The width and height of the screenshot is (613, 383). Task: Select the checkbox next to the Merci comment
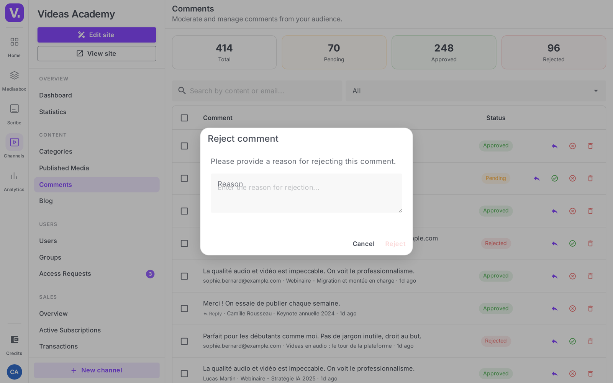pyautogui.click(x=184, y=309)
